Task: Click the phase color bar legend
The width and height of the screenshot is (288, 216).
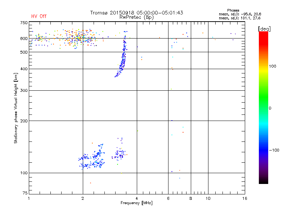Action: (264, 107)
